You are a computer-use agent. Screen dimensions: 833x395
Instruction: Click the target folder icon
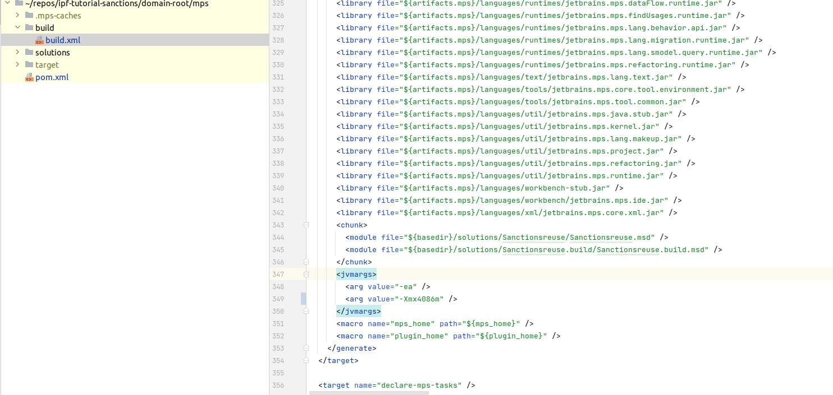click(x=29, y=64)
